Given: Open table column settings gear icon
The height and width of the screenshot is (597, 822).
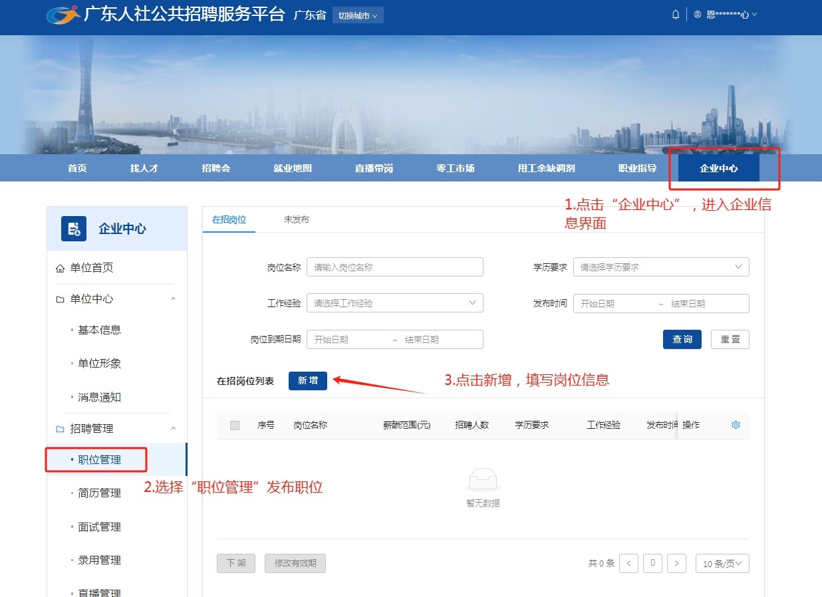Looking at the screenshot, I should pyautogui.click(x=736, y=425).
